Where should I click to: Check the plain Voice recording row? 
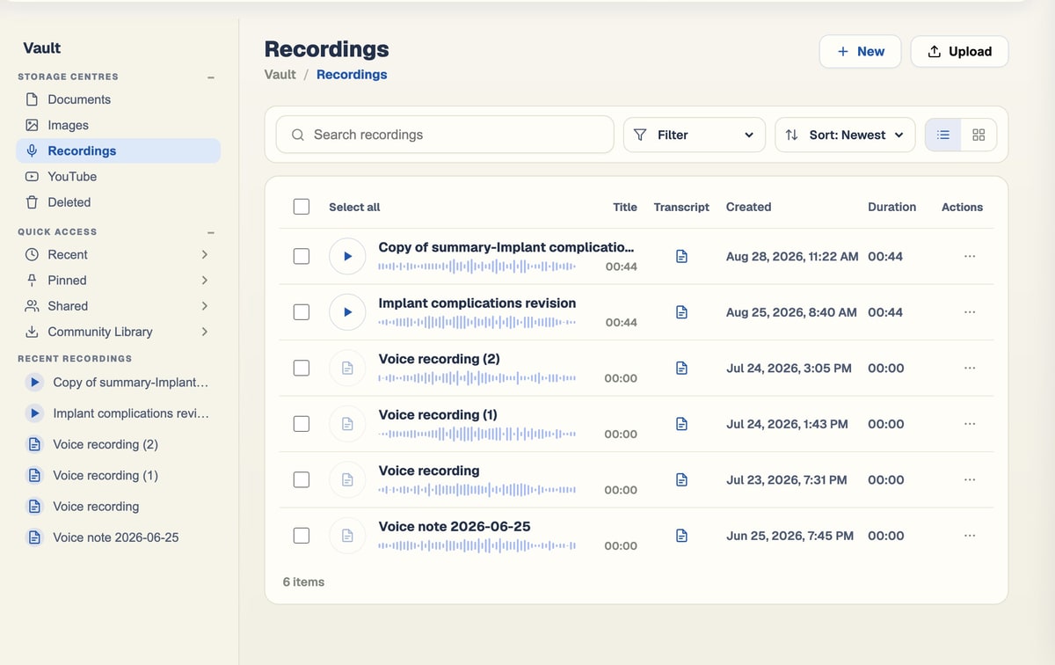coord(302,479)
